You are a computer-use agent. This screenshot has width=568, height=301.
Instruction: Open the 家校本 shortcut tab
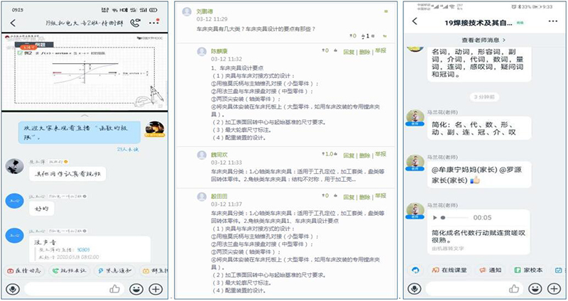[x=533, y=270]
